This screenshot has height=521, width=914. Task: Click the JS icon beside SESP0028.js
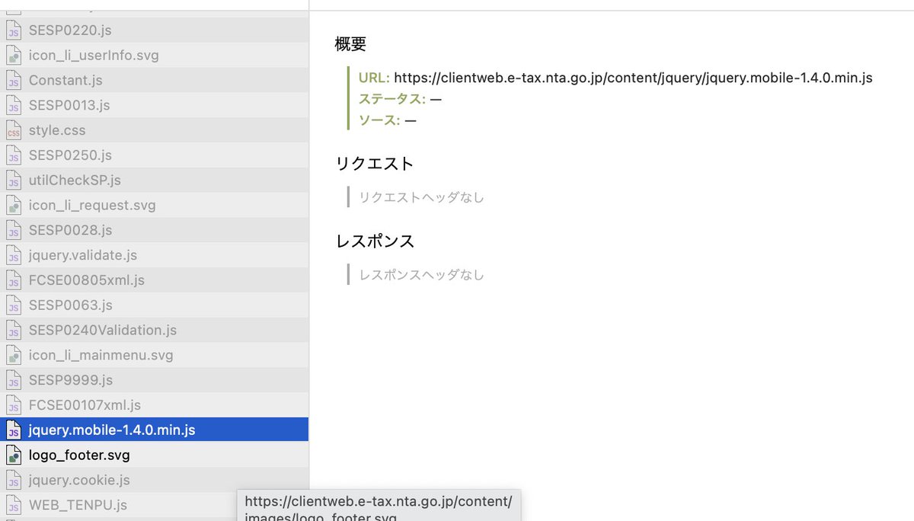[x=13, y=230]
